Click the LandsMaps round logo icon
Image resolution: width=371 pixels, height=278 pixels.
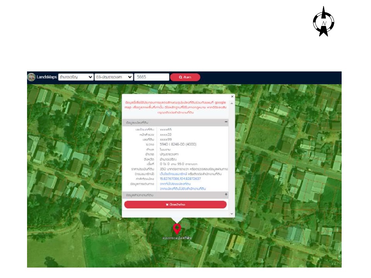[x=31, y=77]
